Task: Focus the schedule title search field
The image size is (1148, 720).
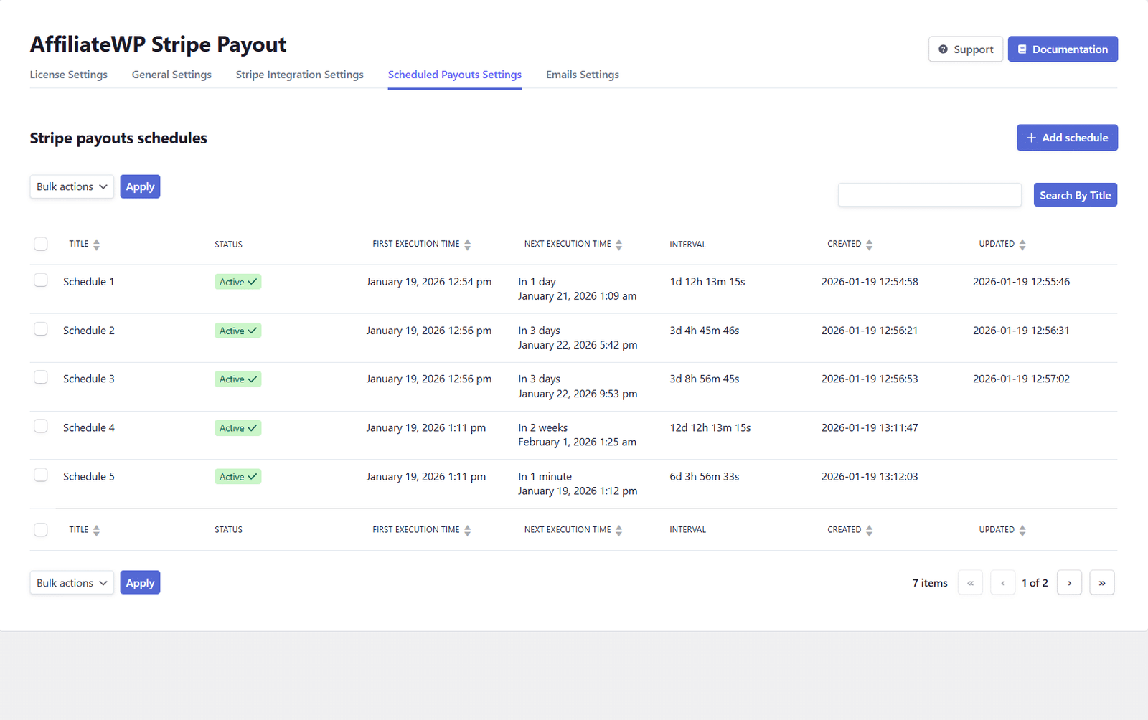Action: tap(930, 195)
